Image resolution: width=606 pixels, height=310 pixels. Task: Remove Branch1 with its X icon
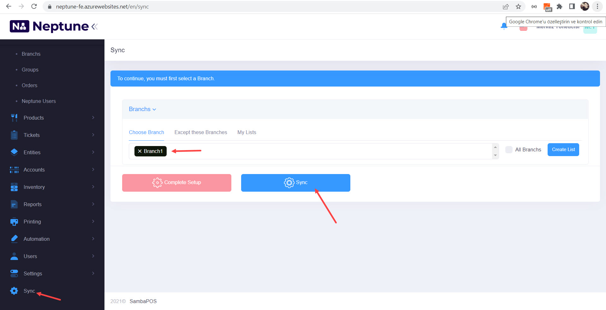tap(140, 151)
